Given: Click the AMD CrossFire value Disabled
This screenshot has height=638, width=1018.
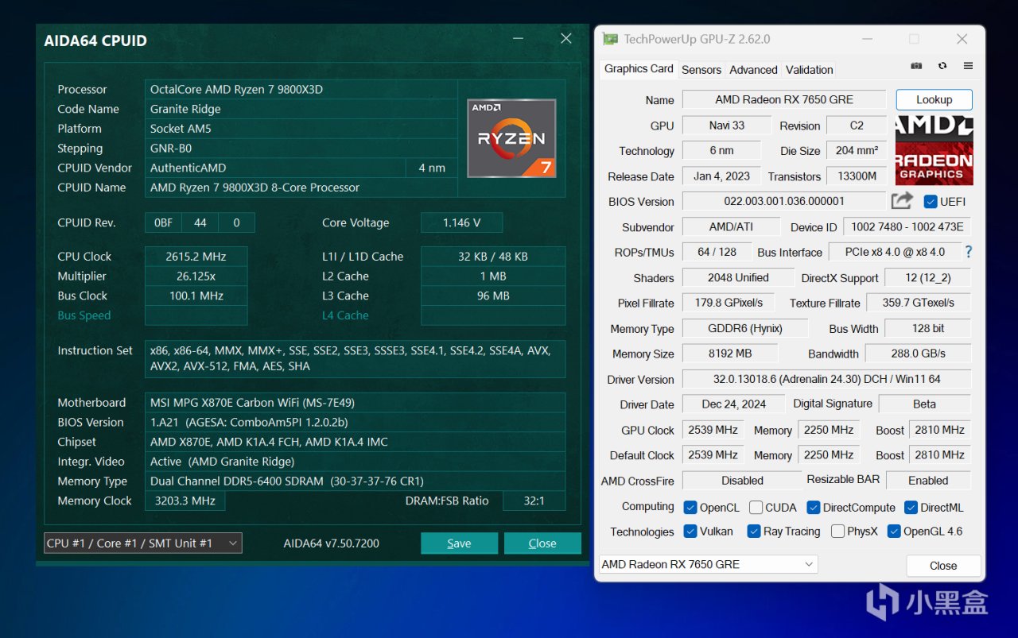Looking at the screenshot, I should tap(742, 480).
